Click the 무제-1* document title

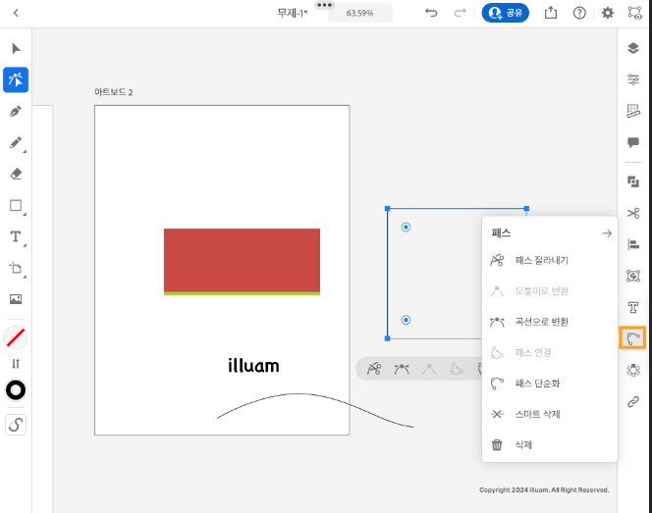293,14
